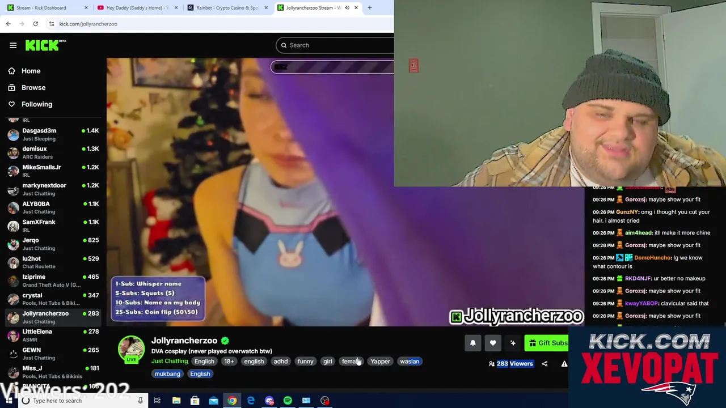Click aim4head username in chat
The height and width of the screenshot is (408, 726).
[639, 233]
